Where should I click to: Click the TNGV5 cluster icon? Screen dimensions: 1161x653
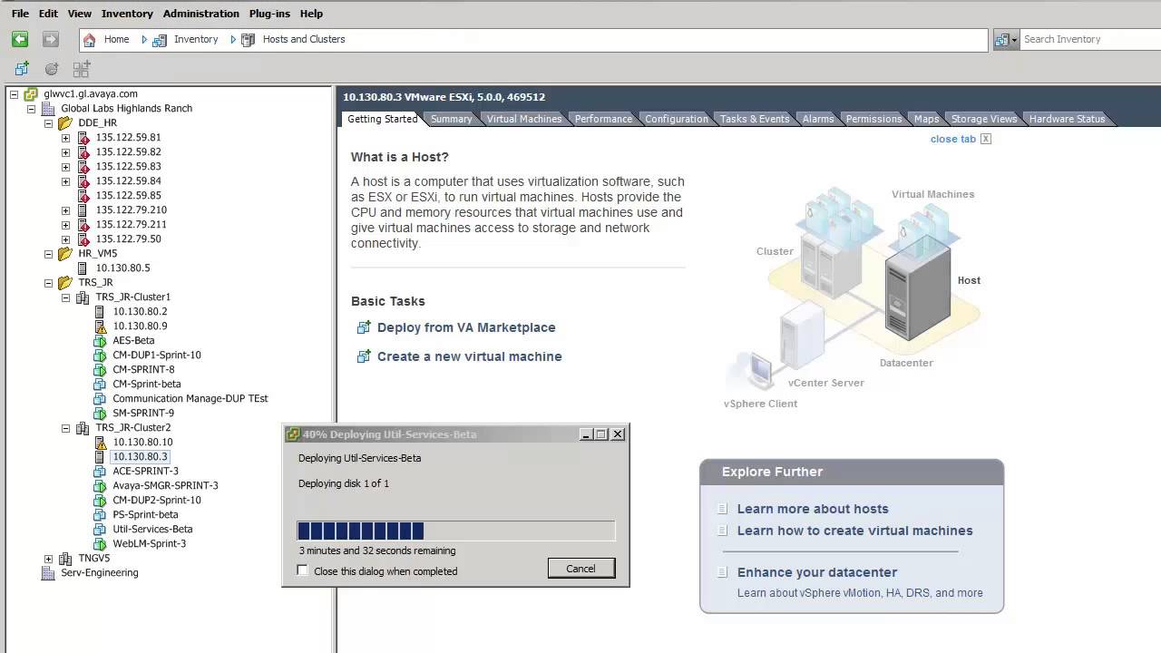click(65, 559)
